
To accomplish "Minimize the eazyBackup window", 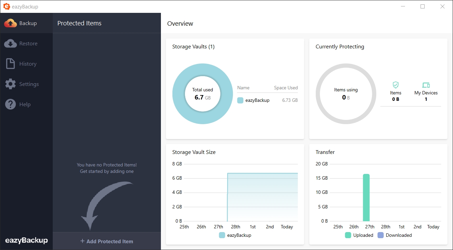I will coord(403,6).
